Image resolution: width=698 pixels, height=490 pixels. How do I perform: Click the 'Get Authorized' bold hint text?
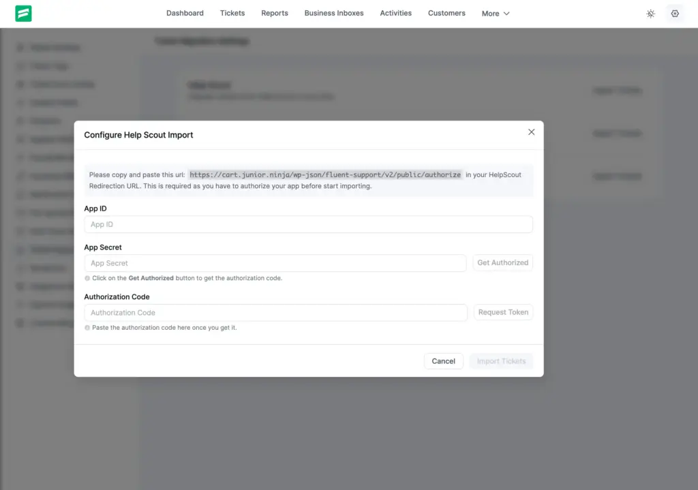[x=151, y=278]
